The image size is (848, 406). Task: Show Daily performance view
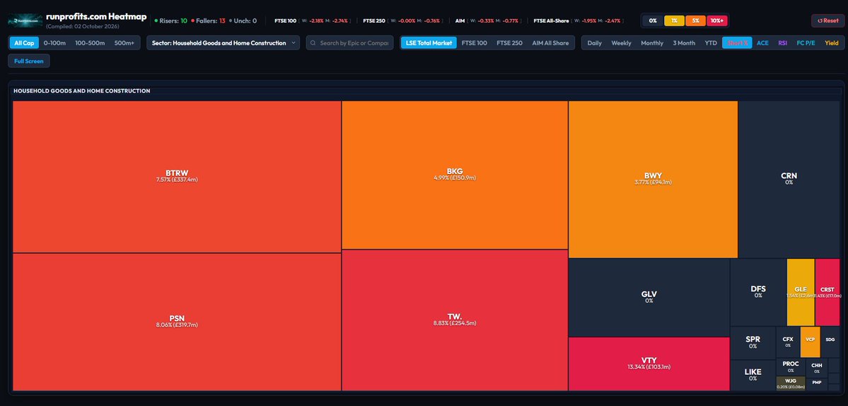(x=594, y=42)
